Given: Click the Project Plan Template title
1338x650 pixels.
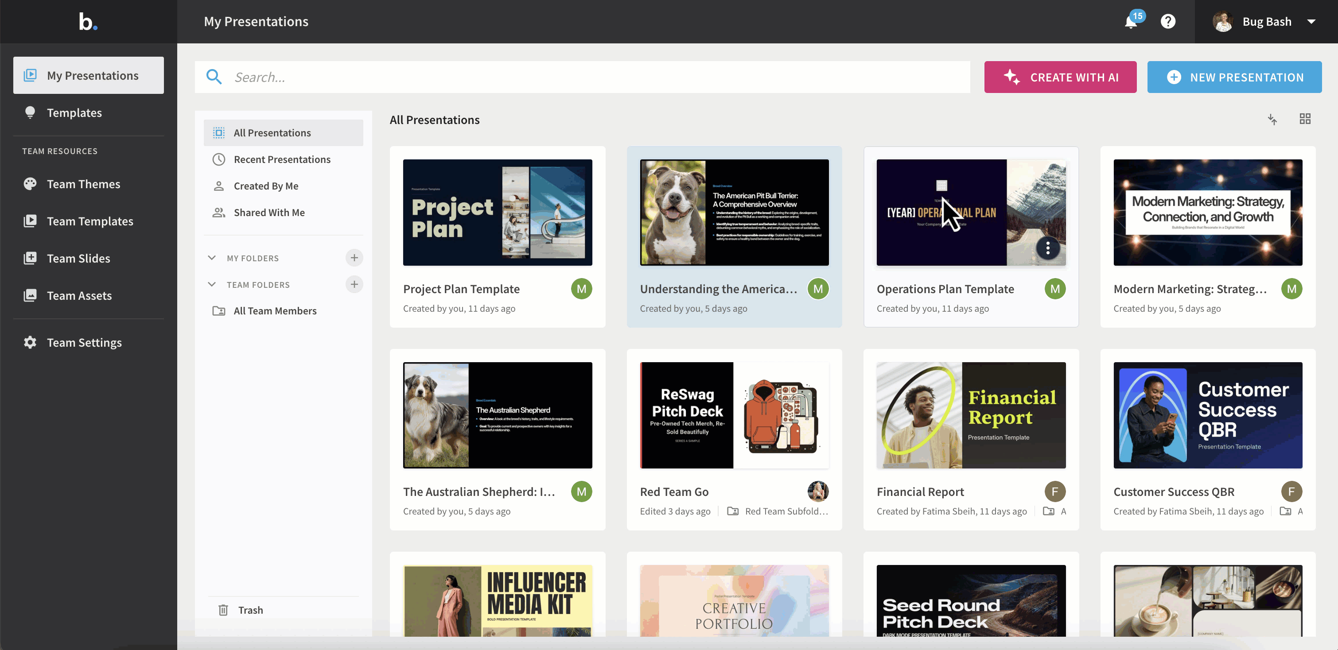Looking at the screenshot, I should (x=461, y=289).
